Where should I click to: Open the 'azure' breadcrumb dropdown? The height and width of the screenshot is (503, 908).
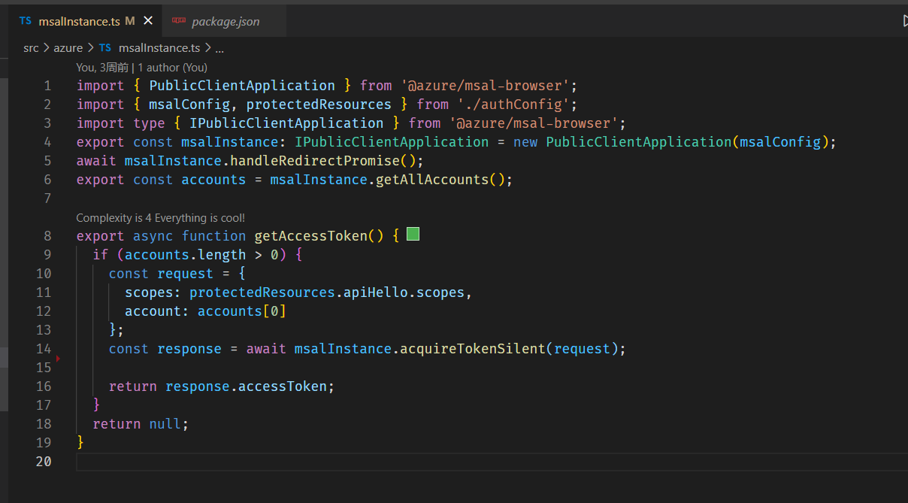point(68,47)
